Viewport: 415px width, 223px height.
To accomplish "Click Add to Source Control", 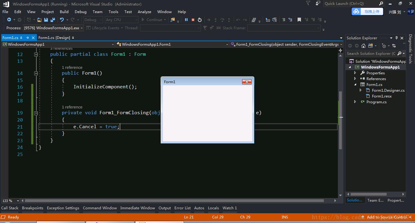I will tap(386, 217).
